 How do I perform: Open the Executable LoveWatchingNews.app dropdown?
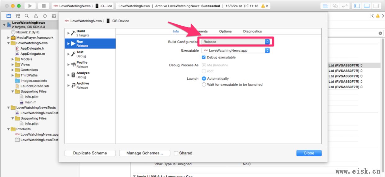235,50
